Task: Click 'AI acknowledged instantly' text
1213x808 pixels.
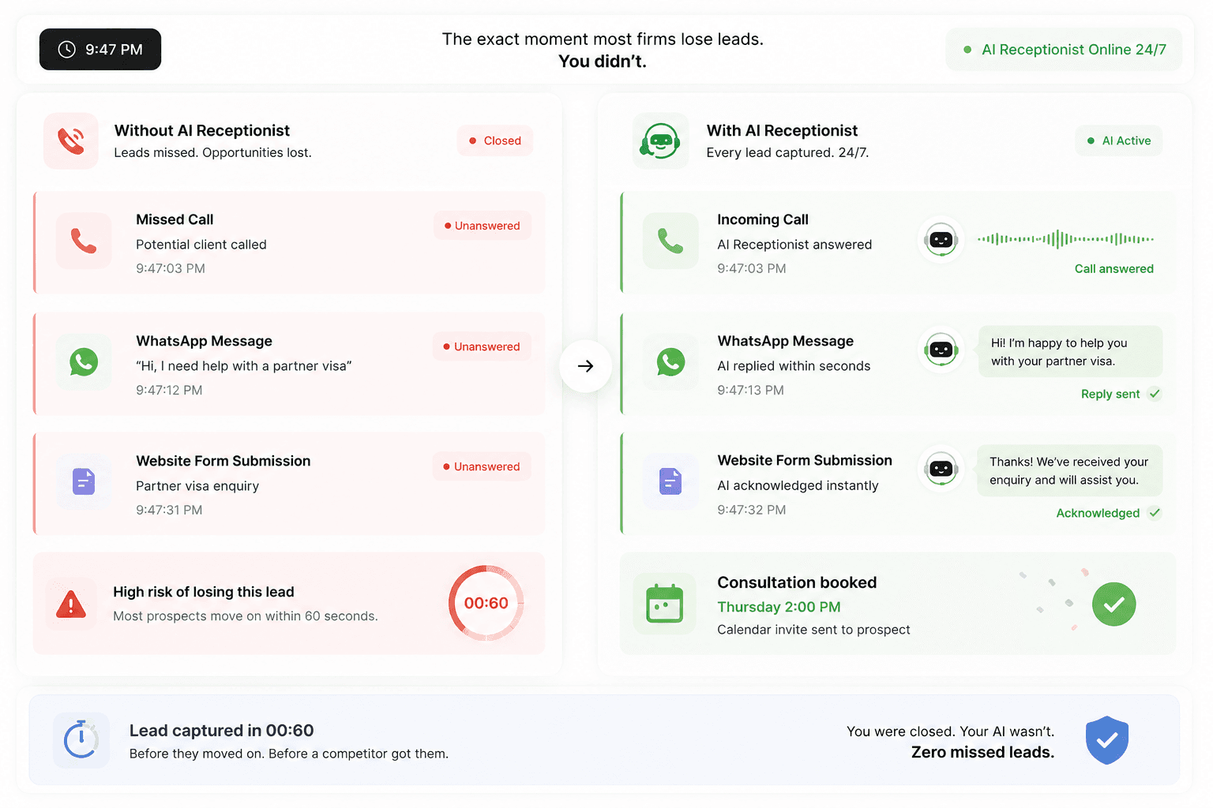Action: [x=798, y=485]
